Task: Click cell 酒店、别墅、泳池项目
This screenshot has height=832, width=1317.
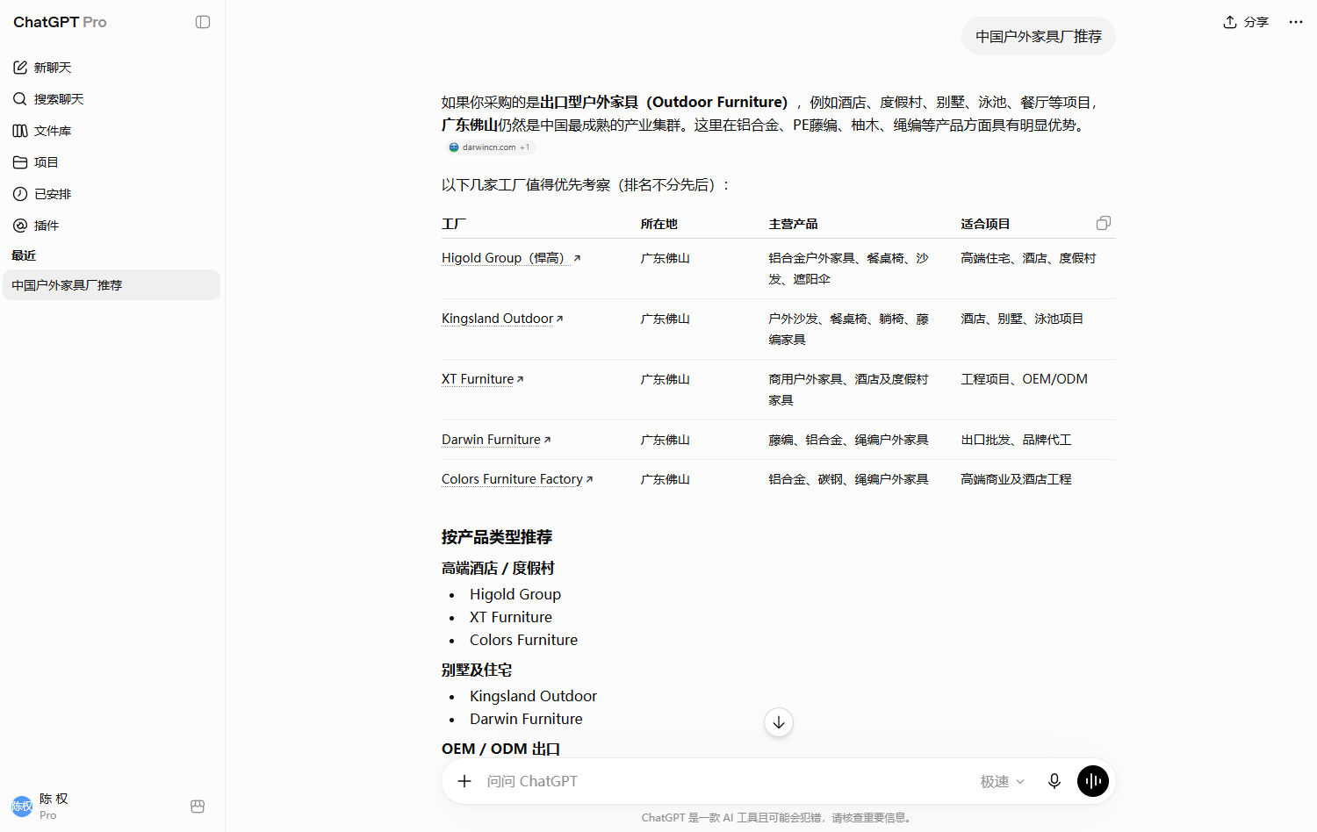Action: (1022, 319)
